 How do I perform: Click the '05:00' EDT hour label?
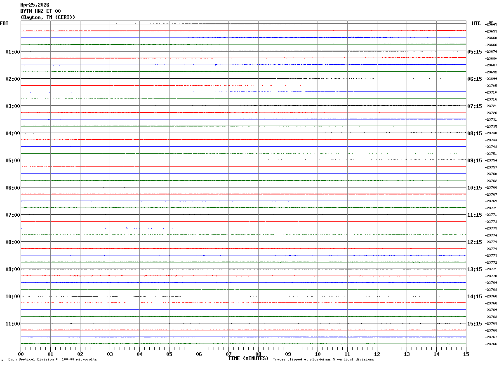pyautogui.click(x=13, y=160)
